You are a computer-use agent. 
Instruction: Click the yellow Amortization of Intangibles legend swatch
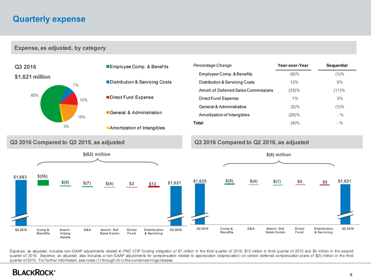tap(108, 128)
